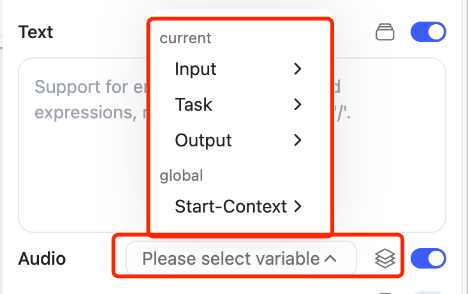Click the layers icon in the Audio row
Screen dimensions: 468x294
click(x=385, y=258)
